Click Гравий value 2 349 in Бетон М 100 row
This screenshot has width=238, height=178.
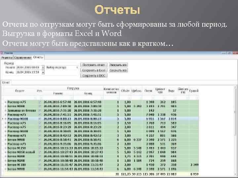[194, 165]
